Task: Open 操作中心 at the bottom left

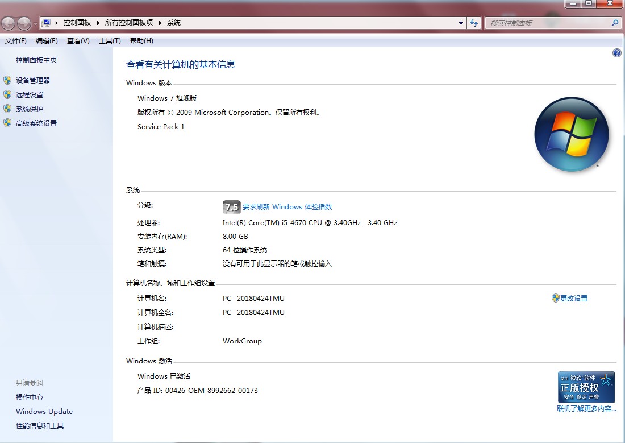Action: [29, 397]
